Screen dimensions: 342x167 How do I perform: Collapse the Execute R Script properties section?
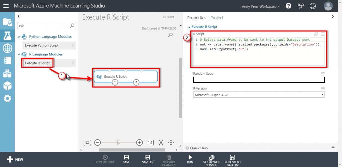coord(189,27)
